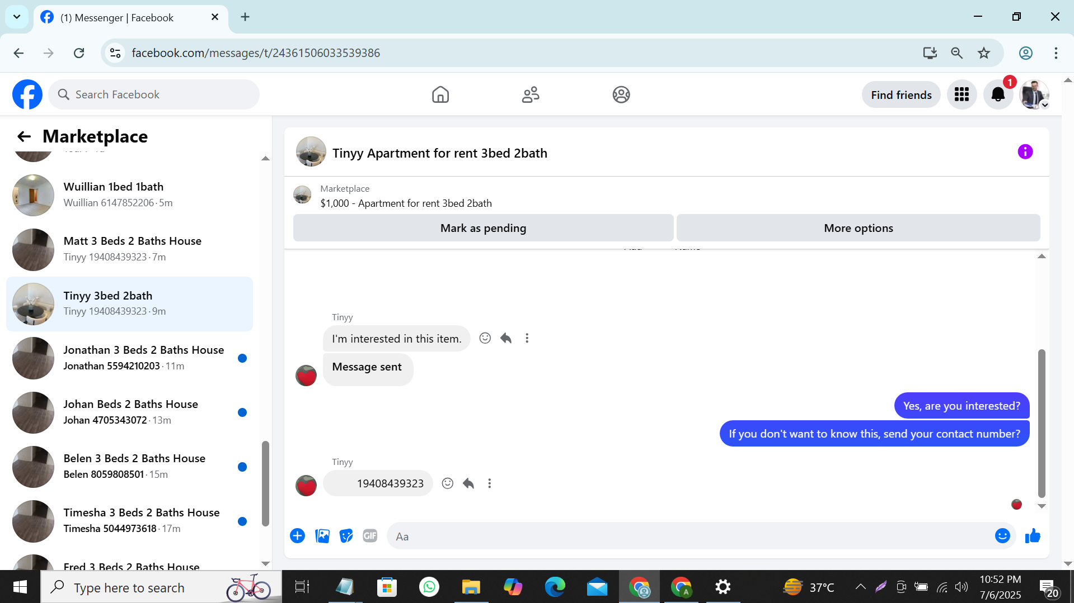
Task: Open Timesha 3 Beds 2 Baths House conversation
Action: tap(129, 520)
